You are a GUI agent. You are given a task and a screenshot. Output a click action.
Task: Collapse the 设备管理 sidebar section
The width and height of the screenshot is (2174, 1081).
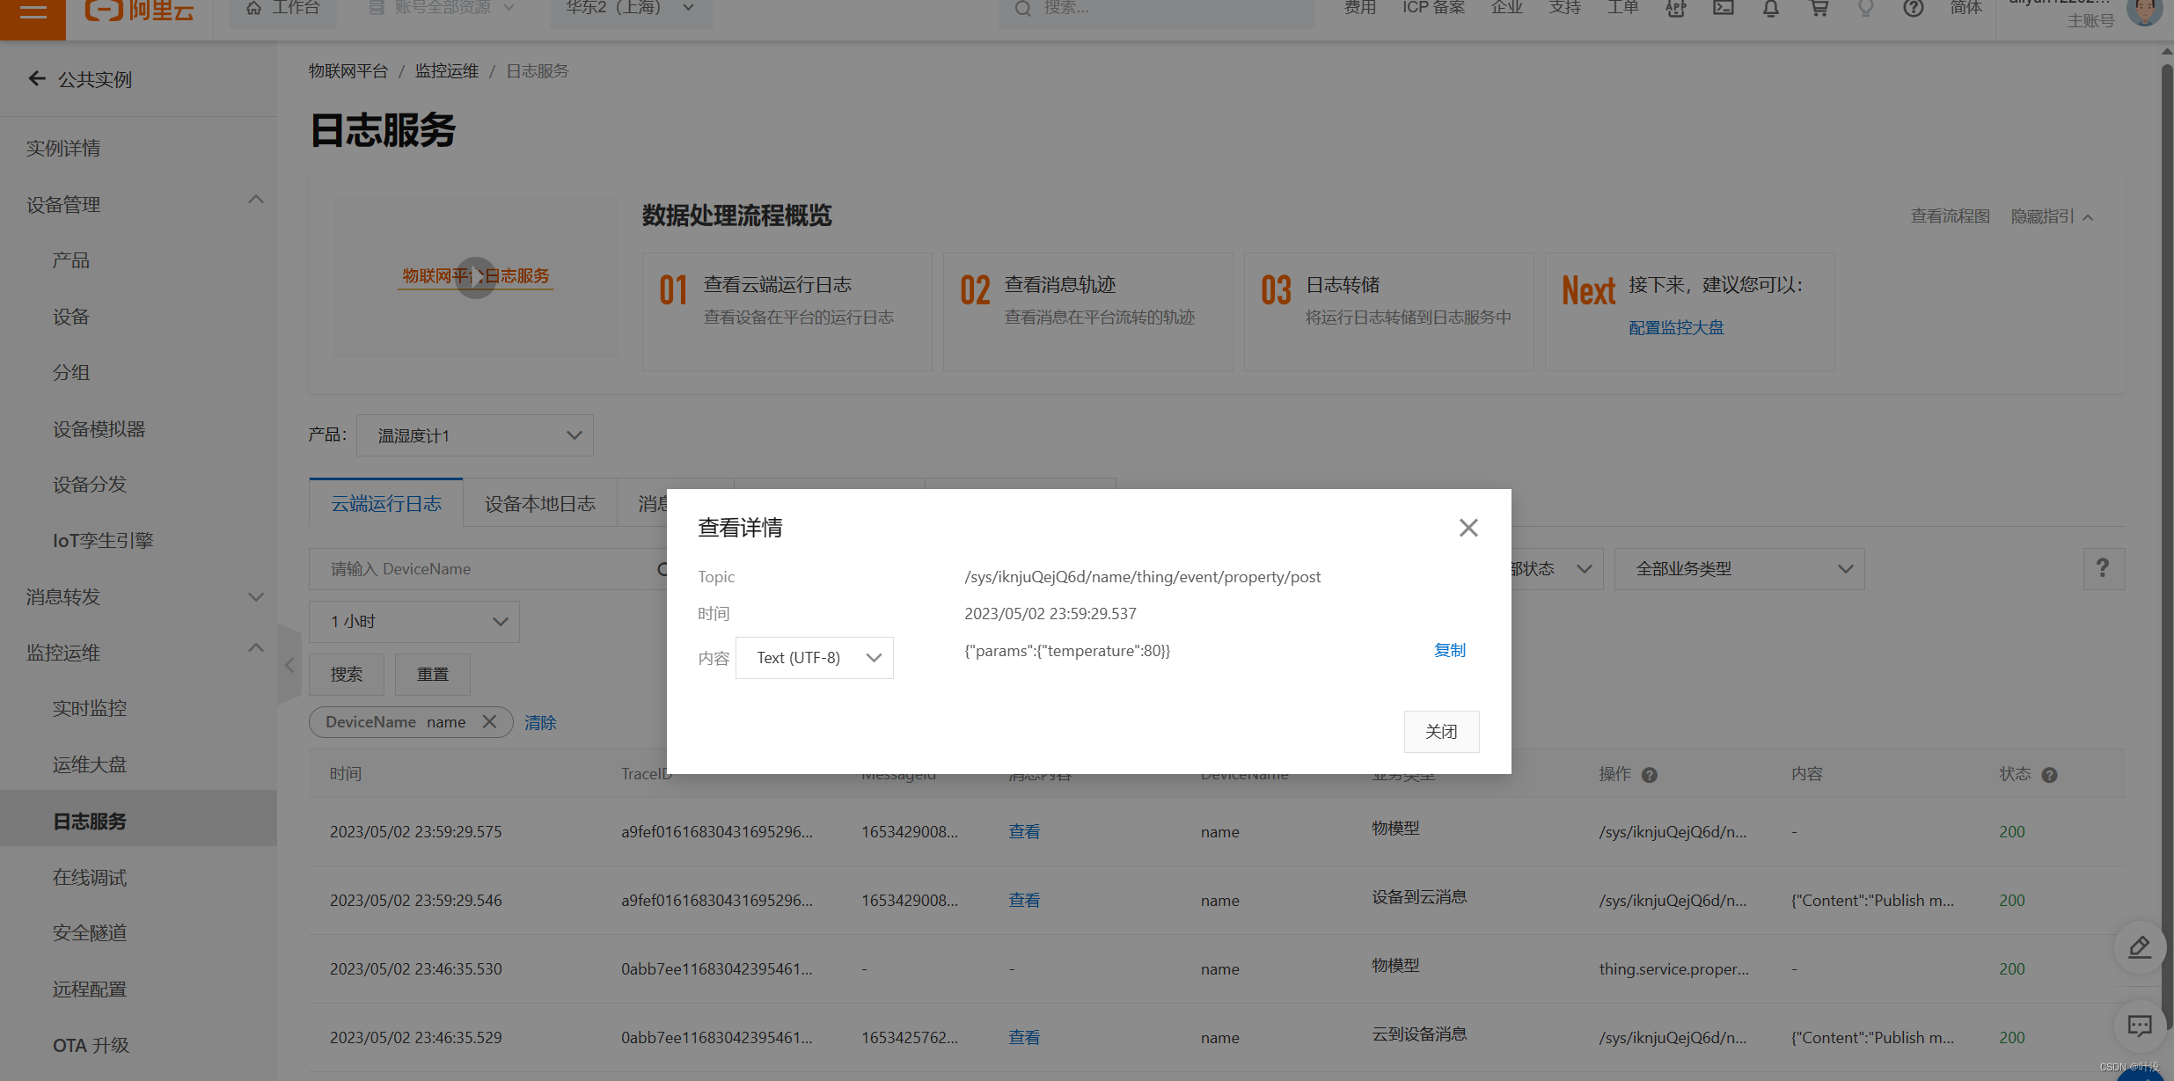(255, 201)
